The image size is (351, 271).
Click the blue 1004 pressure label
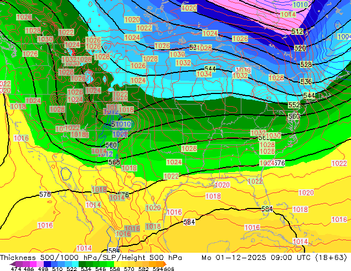[x=344, y=37]
